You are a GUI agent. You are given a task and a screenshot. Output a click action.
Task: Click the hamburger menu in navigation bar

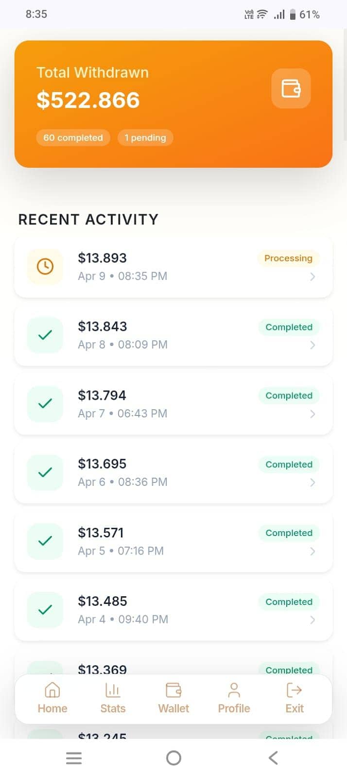click(74, 757)
